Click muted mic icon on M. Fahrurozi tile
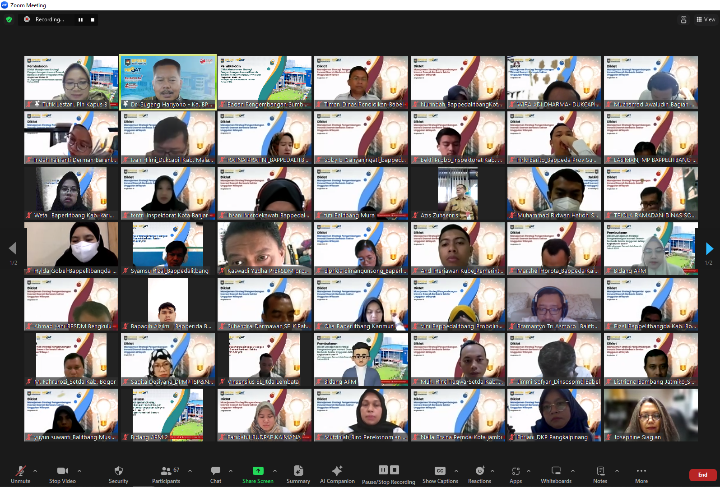Viewport: 720px width, 487px height. 29,381
